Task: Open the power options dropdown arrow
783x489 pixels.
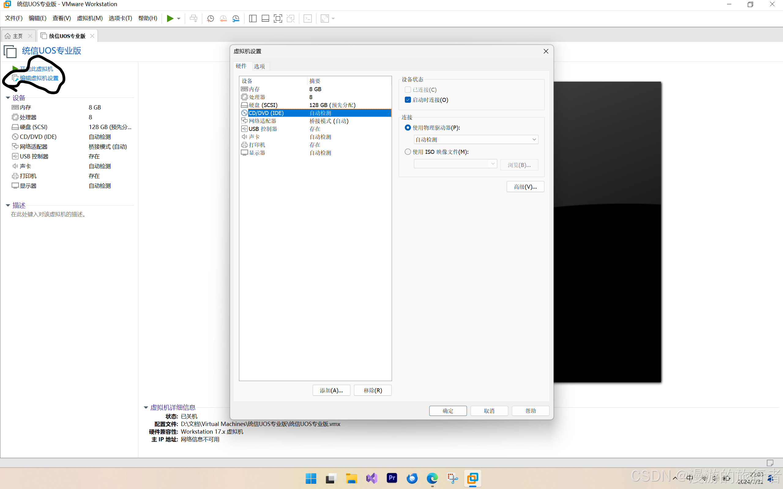Action: pos(179,18)
